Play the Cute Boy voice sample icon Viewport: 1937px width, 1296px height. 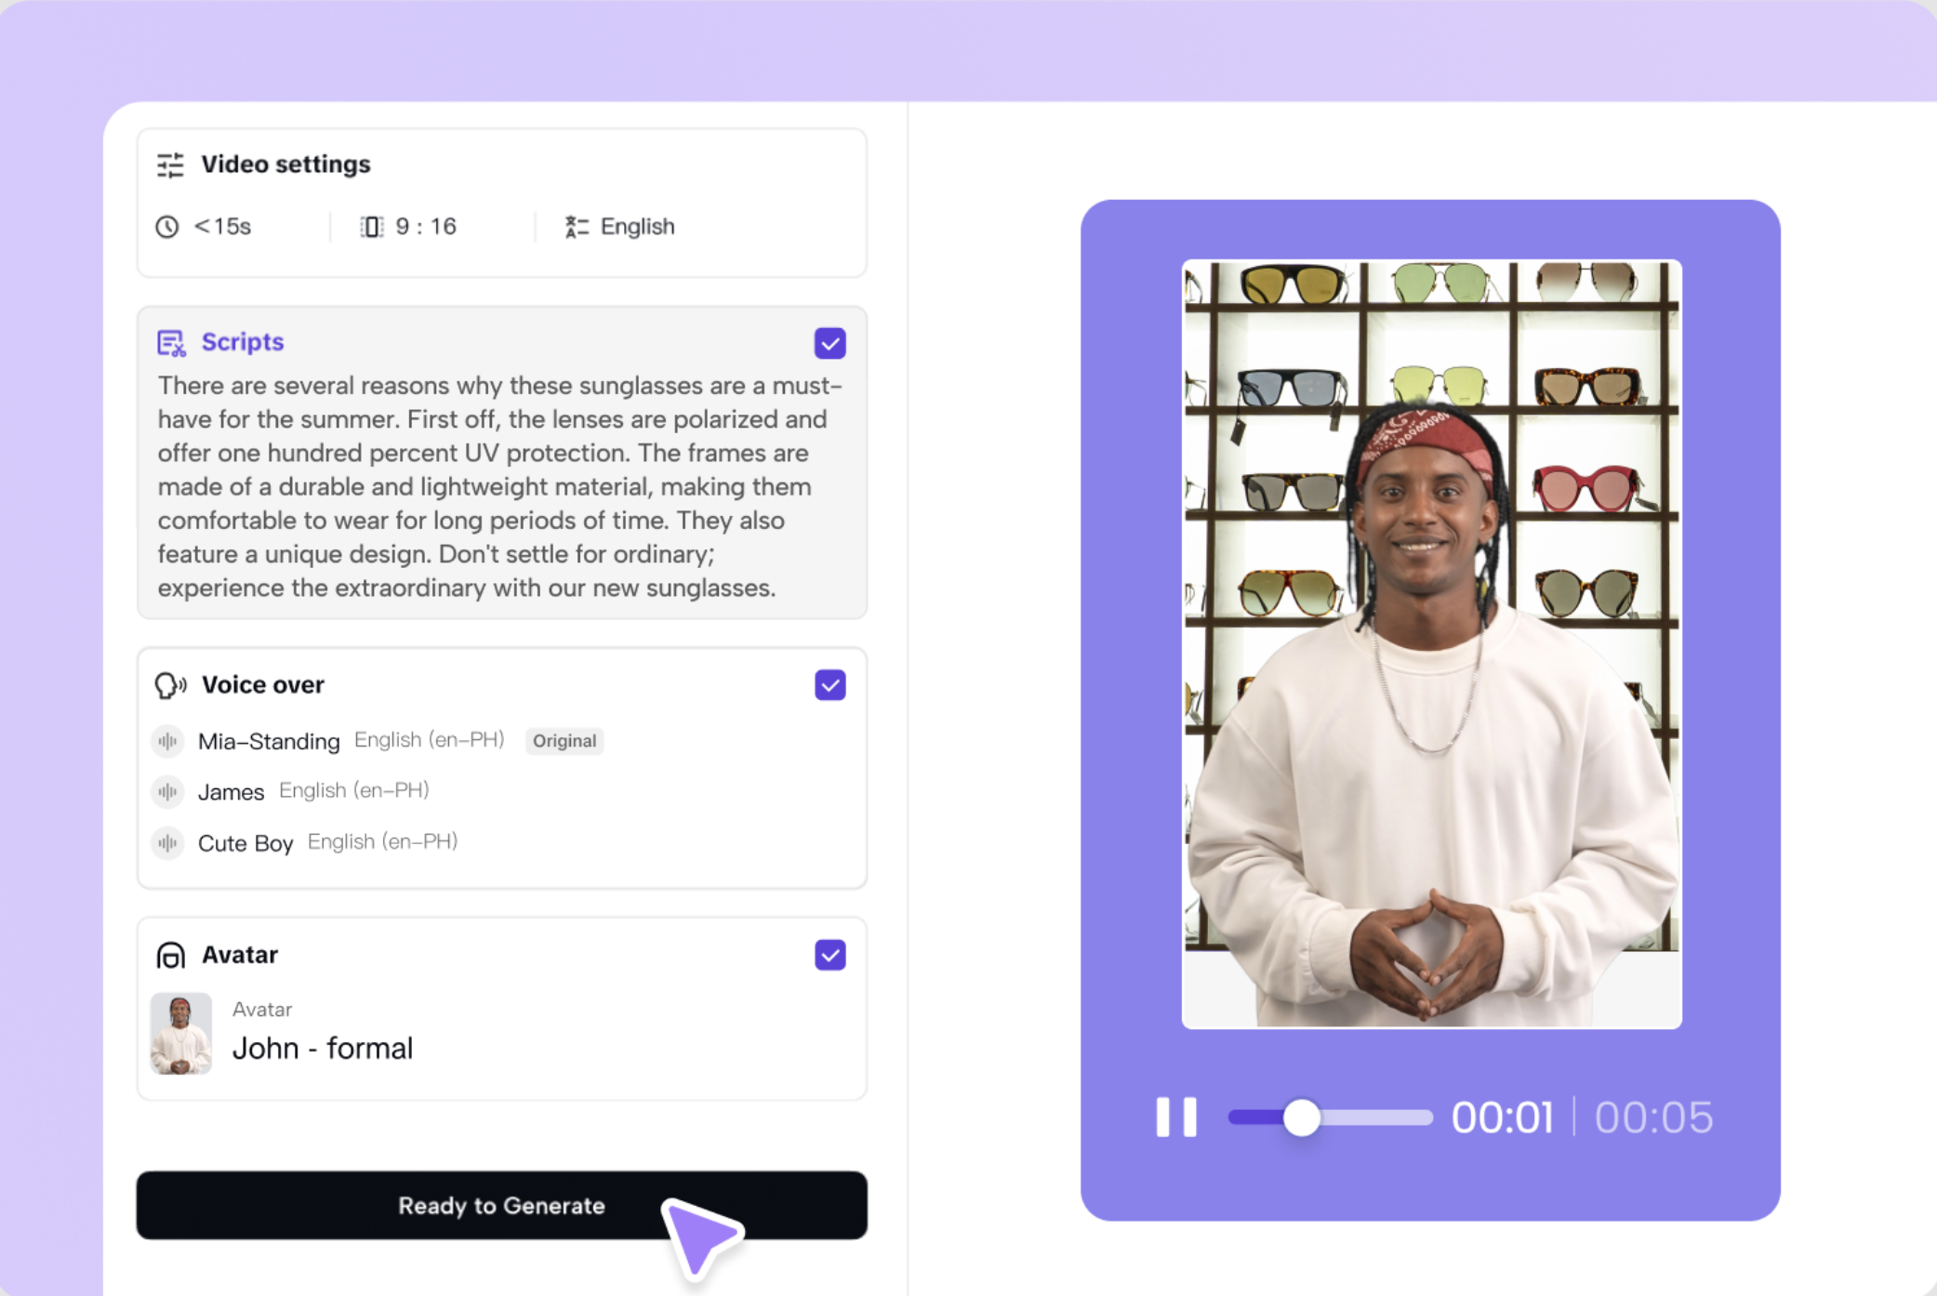[167, 842]
